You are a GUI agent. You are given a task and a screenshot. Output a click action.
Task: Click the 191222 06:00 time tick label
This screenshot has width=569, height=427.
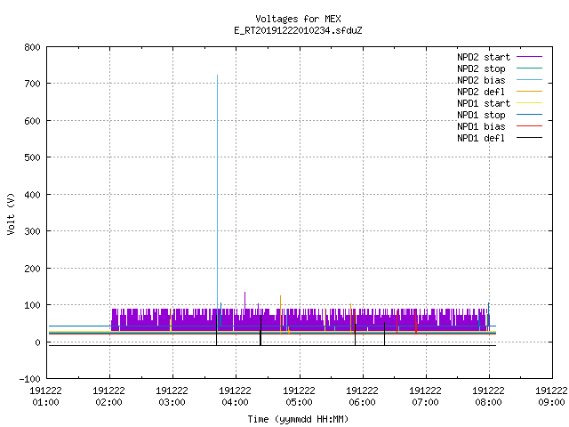coord(362,397)
